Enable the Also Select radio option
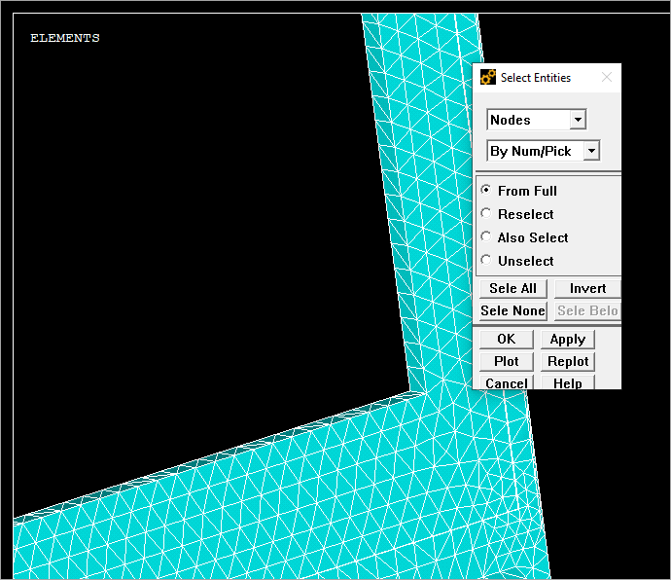This screenshot has height=580, width=671. pyautogui.click(x=486, y=236)
